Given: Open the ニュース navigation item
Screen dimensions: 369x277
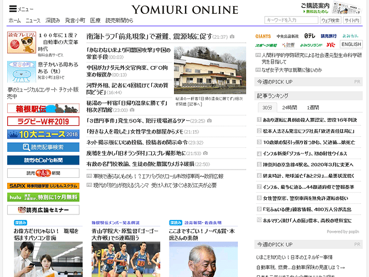Looking at the screenshot, I should (x=33, y=20).
